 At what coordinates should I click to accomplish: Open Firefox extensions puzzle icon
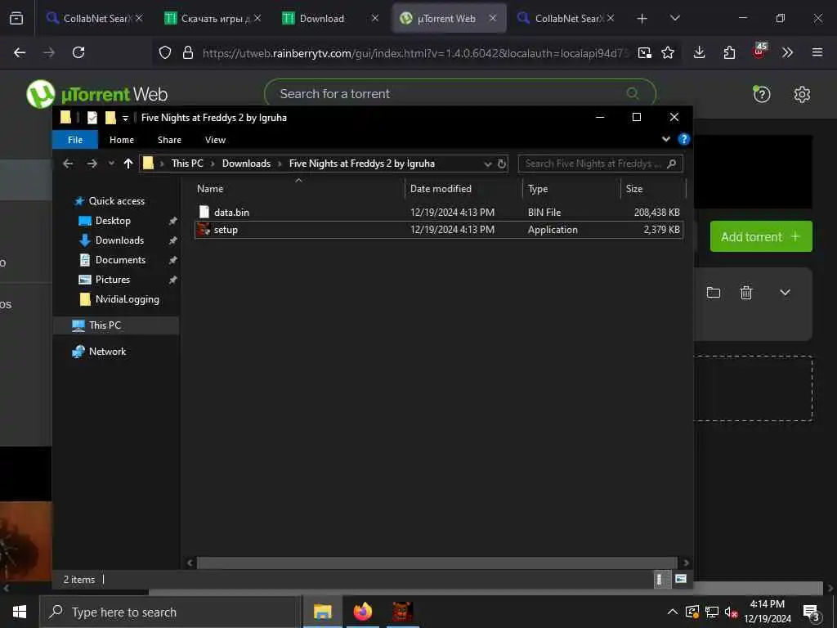(729, 52)
